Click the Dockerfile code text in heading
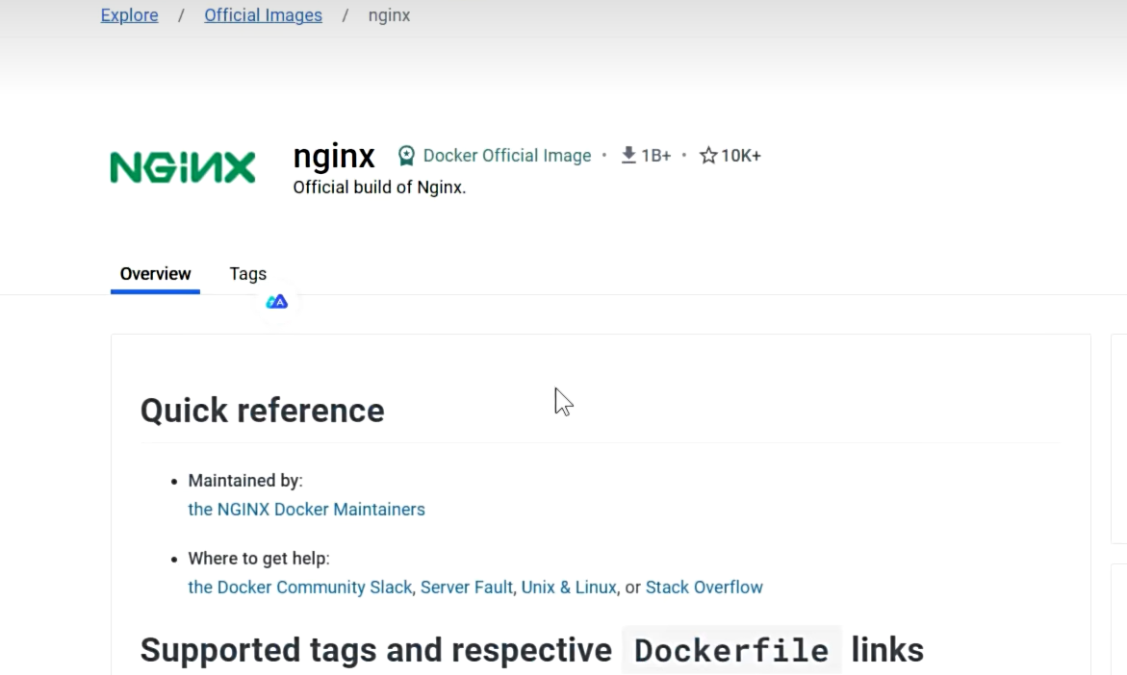1127x675 pixels. click(x=731, y=651)
